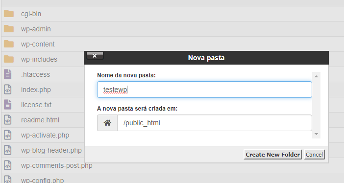This screenshot has width=344, height=183.
Task: Click the home icon beside /public_html
Action: click(x=107, y=123)
